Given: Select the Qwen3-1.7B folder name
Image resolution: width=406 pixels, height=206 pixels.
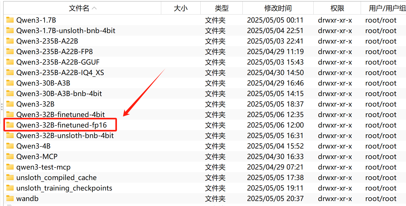Looking at the screenshot, I should pos(36,20).
